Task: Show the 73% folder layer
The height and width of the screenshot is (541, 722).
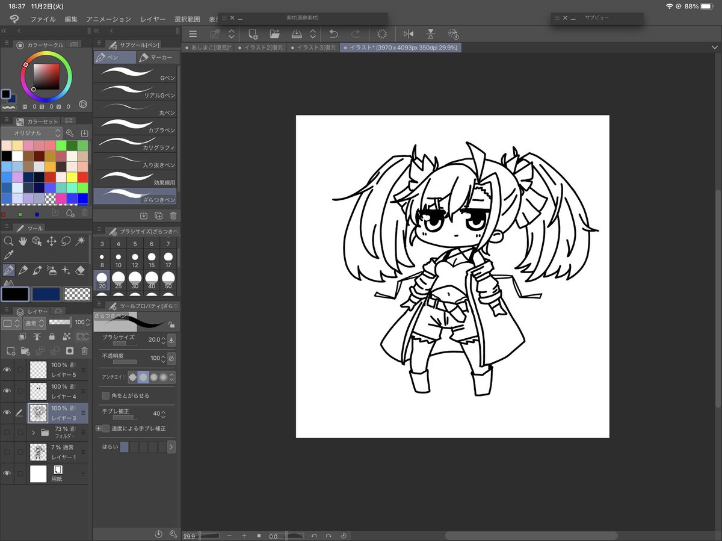Action: click(x=7, y=432)
